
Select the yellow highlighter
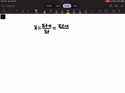(68, 12)
